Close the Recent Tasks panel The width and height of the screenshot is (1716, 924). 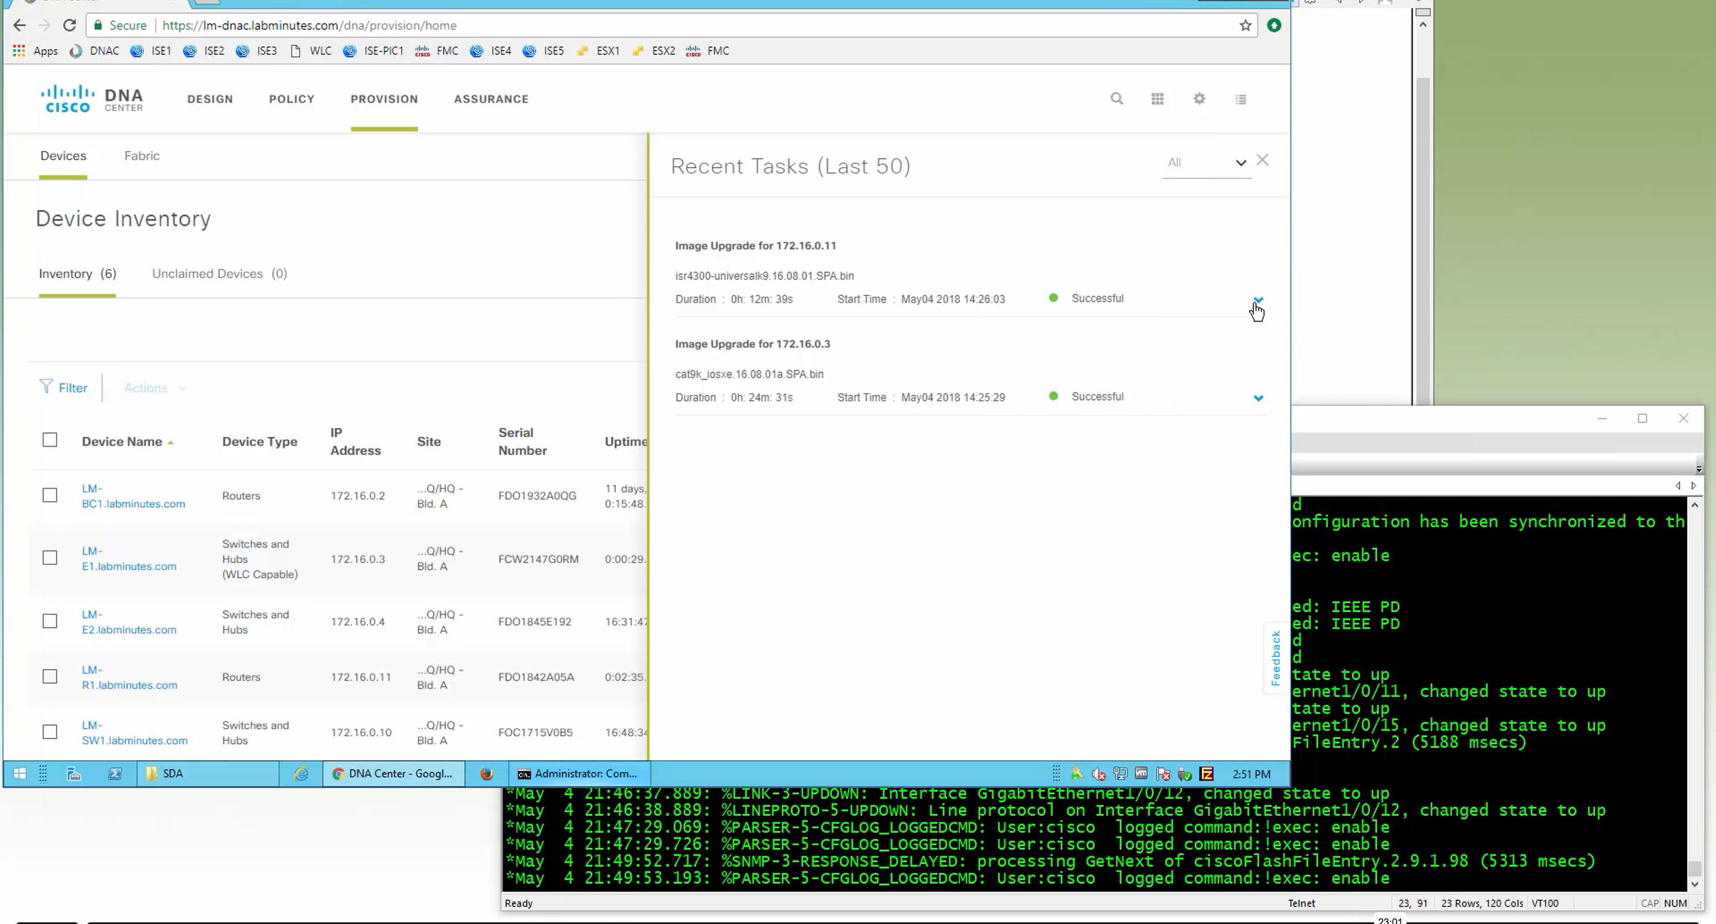point(1262,160)
